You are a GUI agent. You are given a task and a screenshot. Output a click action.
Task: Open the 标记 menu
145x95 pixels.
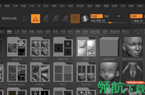[46, 6]
